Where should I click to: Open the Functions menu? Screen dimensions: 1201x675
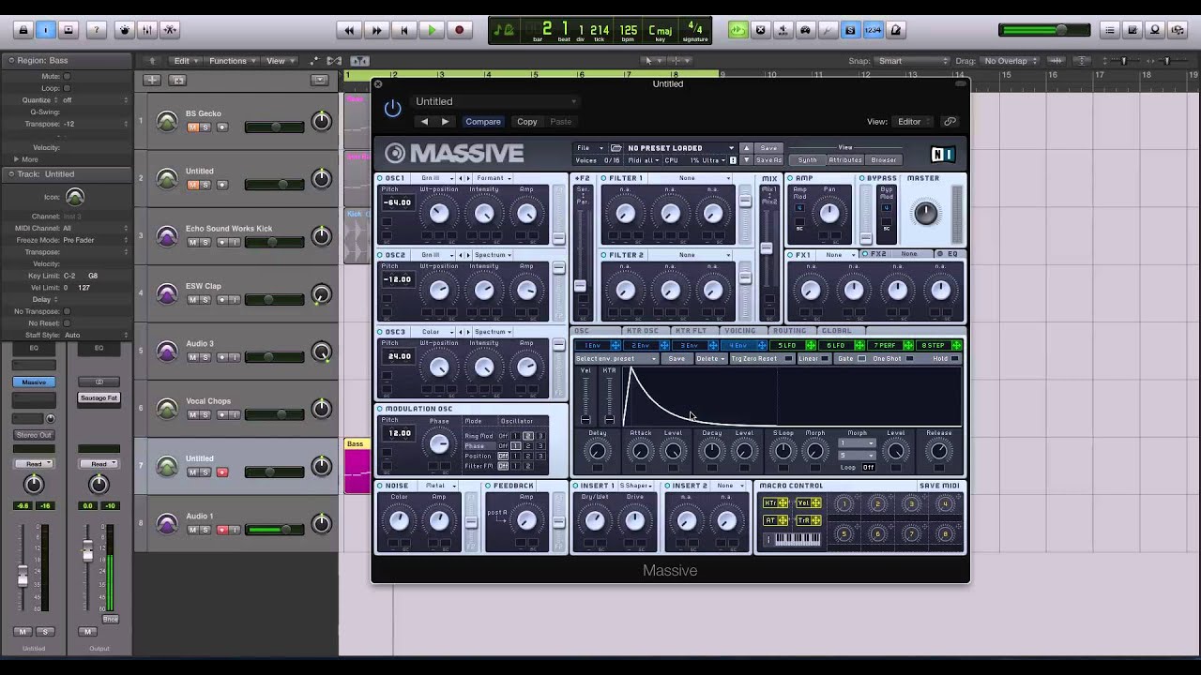pos(232,61)
